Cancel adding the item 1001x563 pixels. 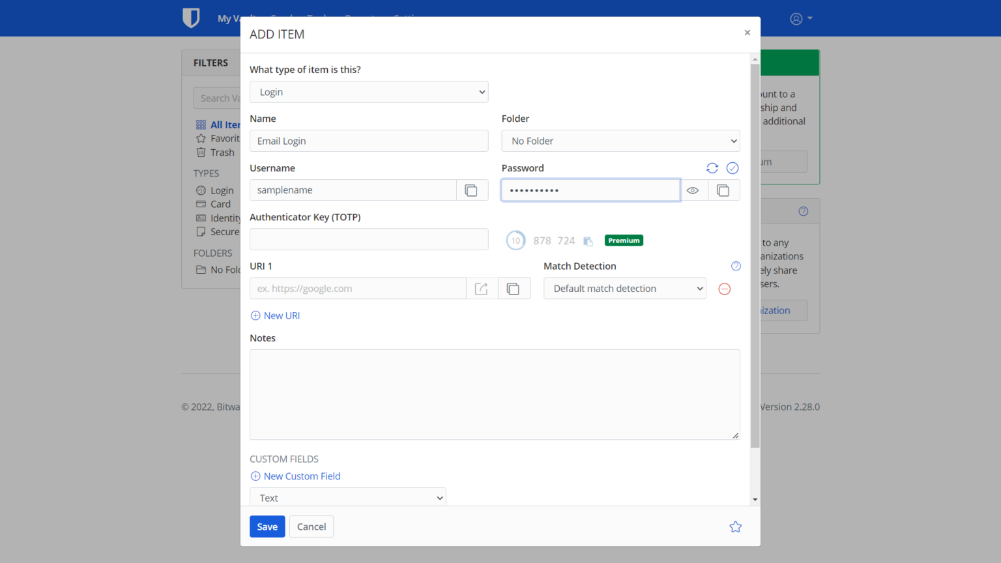tap(312, 527)
